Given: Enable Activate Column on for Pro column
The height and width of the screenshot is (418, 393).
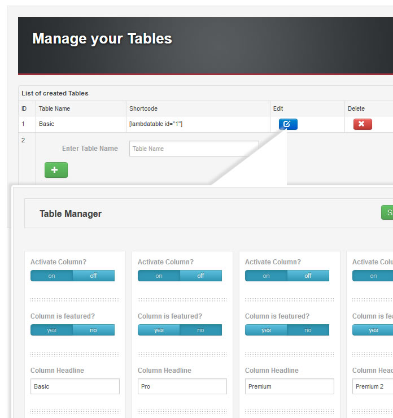Looking at the screenshot, I should point(159,276).
